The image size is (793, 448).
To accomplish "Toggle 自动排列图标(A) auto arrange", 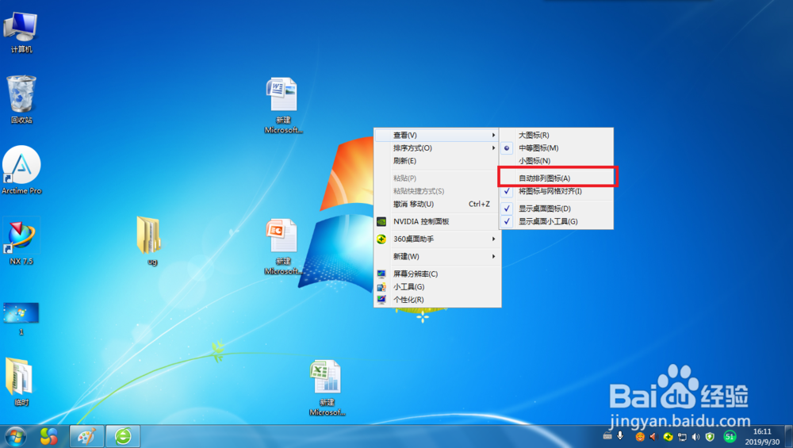I will pos(557,178).
